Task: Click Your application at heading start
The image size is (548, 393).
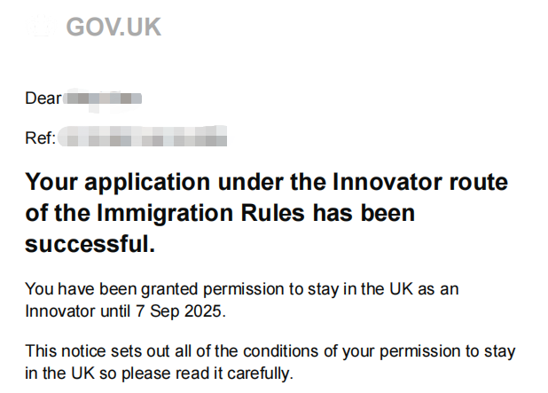Action: pyautogui.click(x=117, y=182)
